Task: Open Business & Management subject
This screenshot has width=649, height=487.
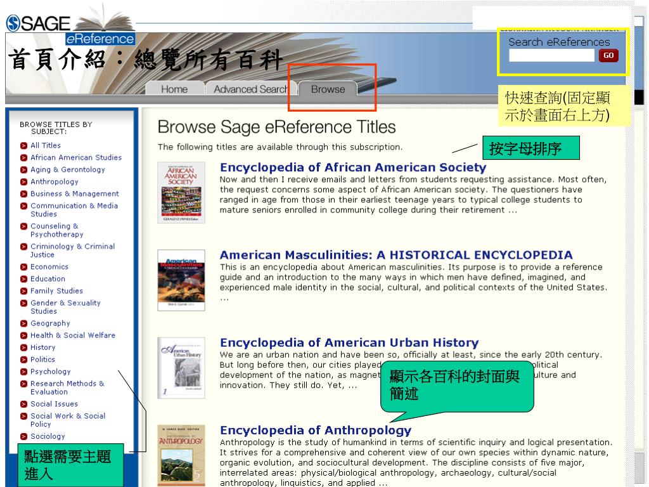Action: (x=75, y=193)
